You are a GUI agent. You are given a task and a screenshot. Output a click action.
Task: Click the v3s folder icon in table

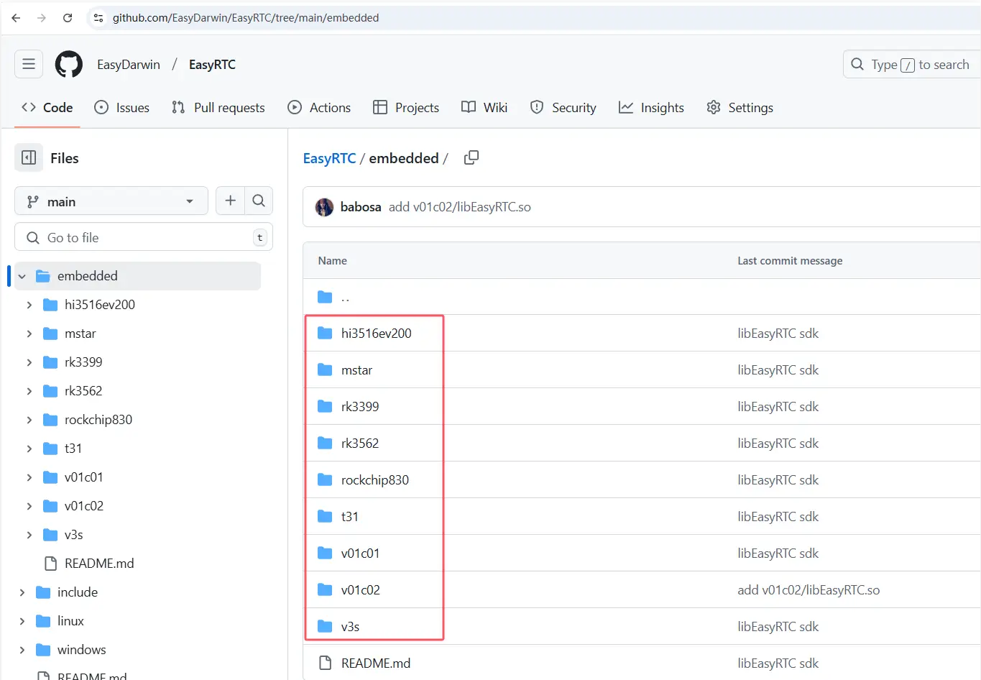click(x=325, y=626)
